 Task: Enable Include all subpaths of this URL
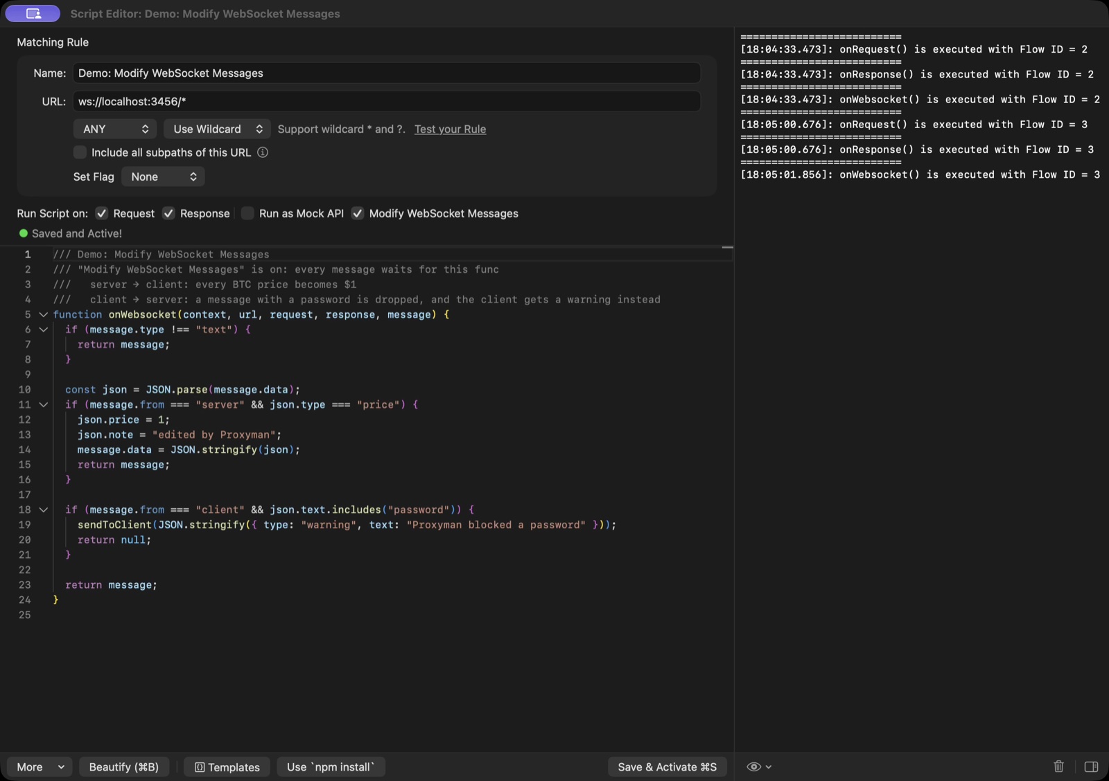tap(80, 152)
